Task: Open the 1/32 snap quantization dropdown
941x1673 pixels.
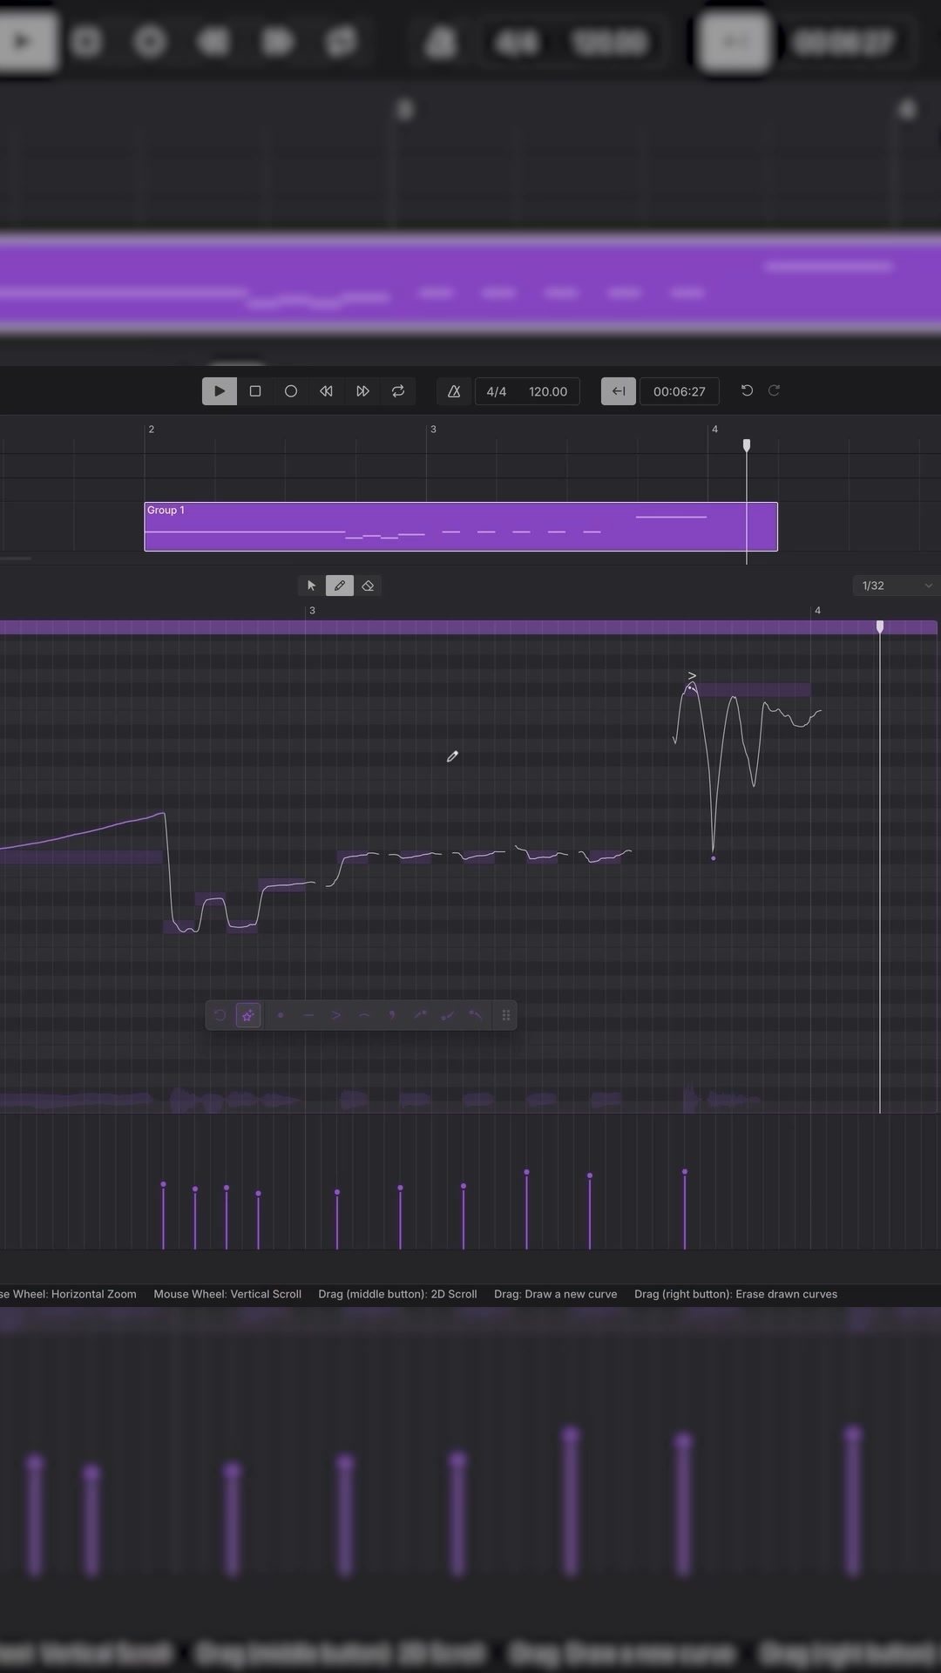Action: coord(897,586)
